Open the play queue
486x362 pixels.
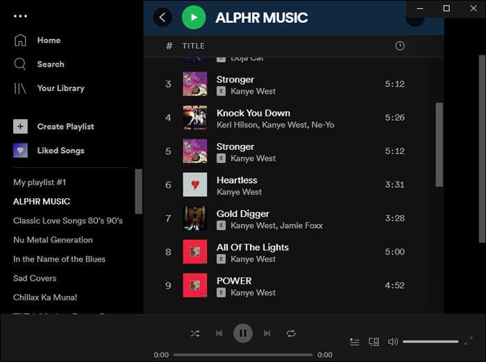click(355, 342)
